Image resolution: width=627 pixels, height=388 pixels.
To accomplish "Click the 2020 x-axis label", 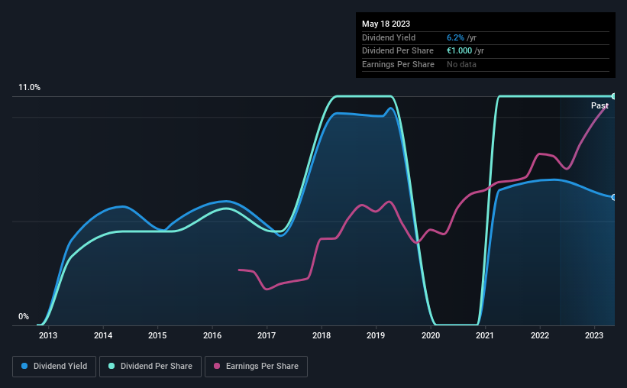I will point(431,335).
